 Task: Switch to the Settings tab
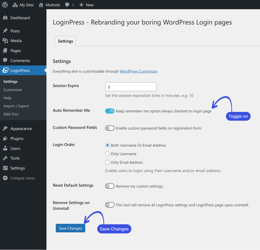point(66,41)
